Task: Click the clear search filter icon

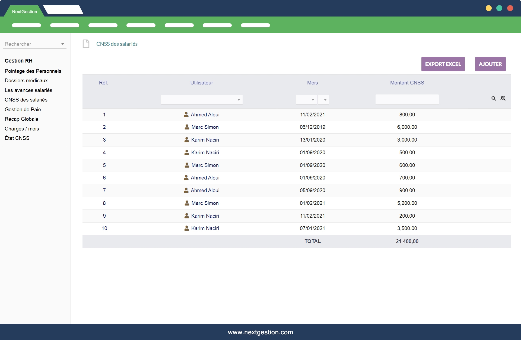Action: [503, 98]
